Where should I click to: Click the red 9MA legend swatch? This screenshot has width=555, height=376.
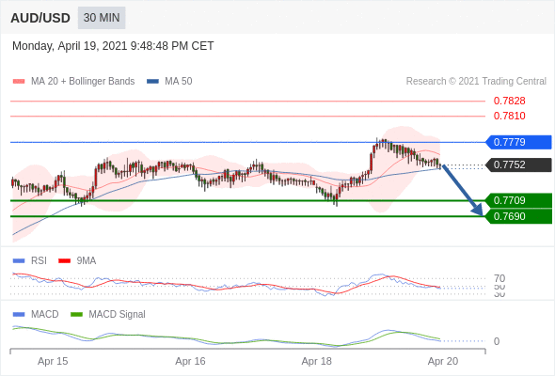coord(64,261)
